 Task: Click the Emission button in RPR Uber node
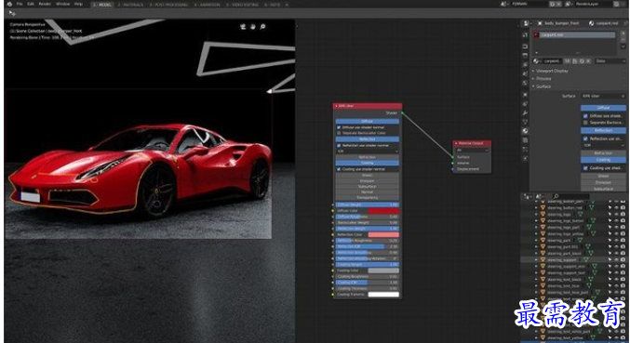(368, 181)
